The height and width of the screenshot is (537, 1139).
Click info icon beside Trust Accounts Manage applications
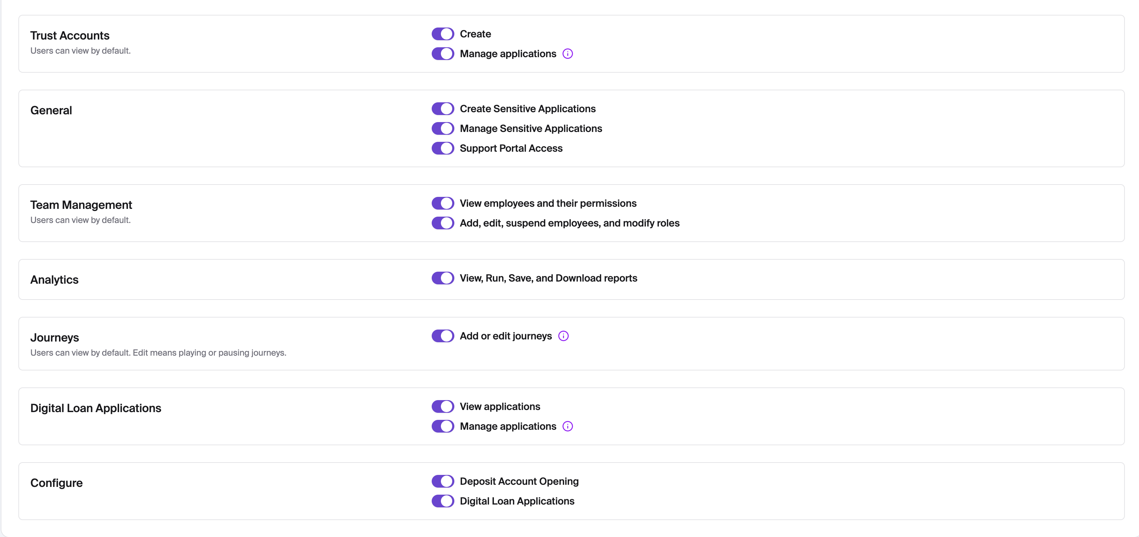pos(567,54)
